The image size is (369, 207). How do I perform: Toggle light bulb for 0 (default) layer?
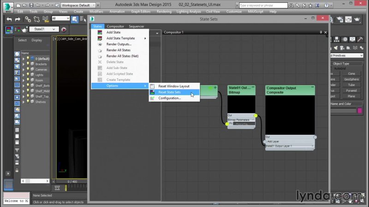click(x=28, y=58)
